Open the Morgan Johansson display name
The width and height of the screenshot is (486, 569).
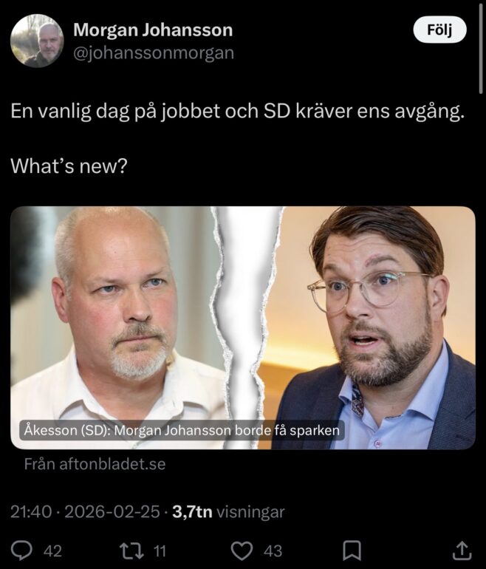coord(153,30)
